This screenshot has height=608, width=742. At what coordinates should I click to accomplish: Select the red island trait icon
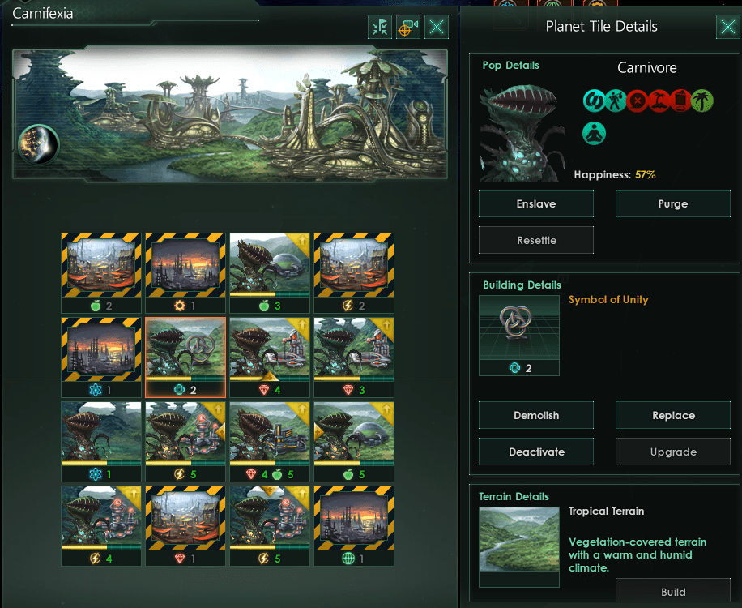(x=659, y=101)
